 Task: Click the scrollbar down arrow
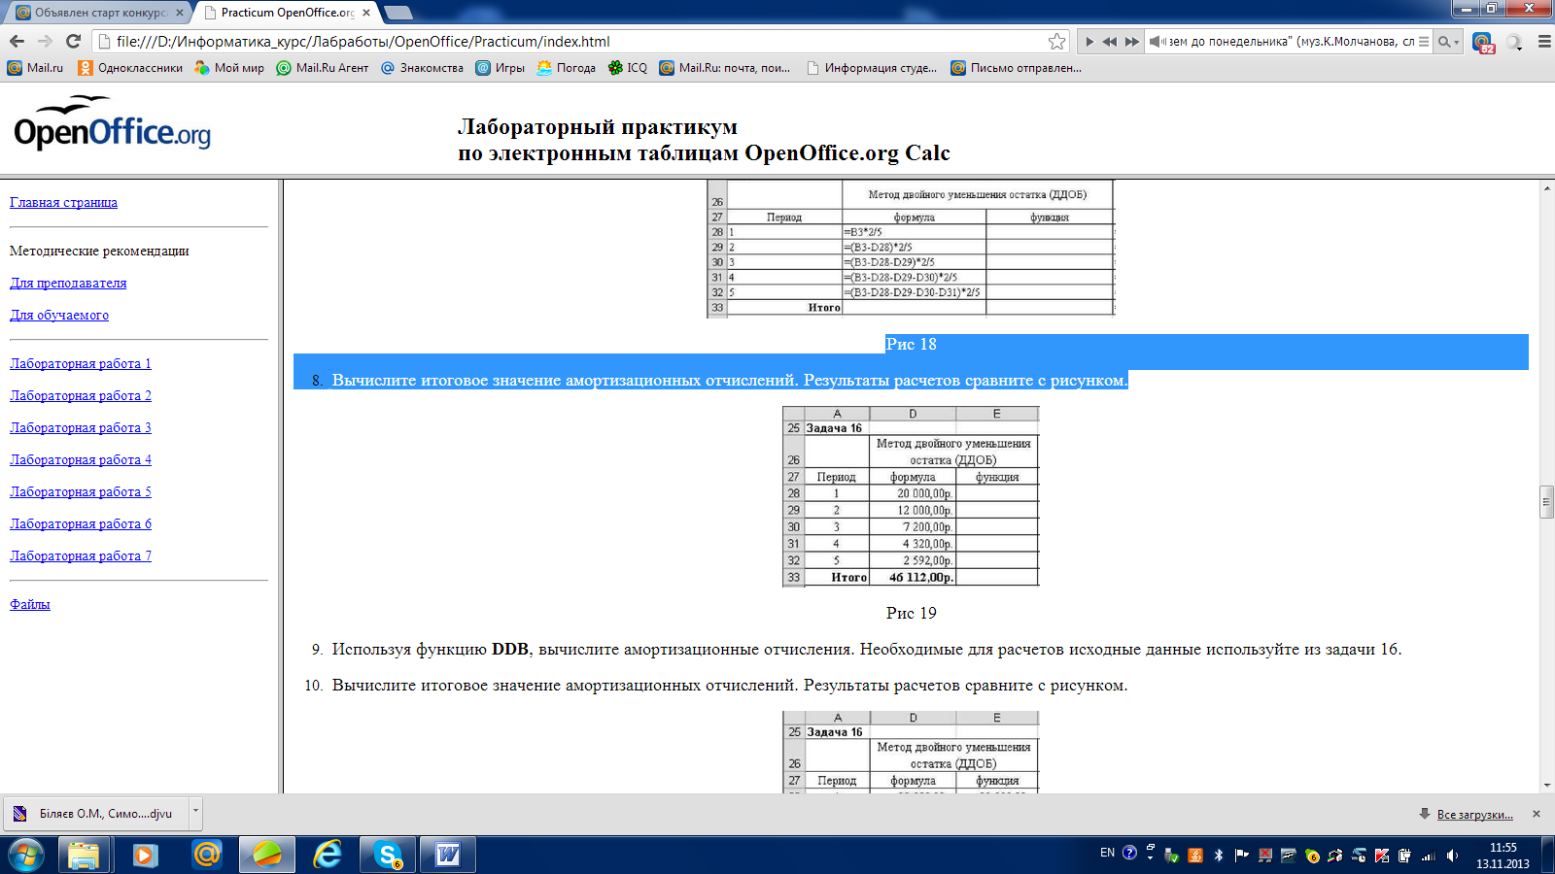click(x=1546, y=786)
